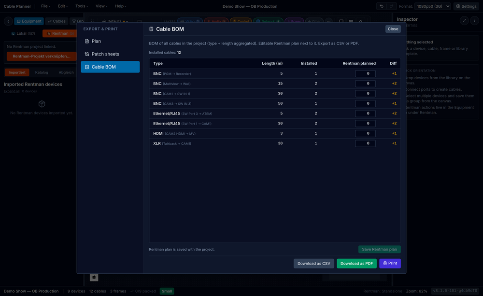This screenshot has width=483, height=296.
Task: Switch to the Cables tab
Action: (x=57, y=21)
